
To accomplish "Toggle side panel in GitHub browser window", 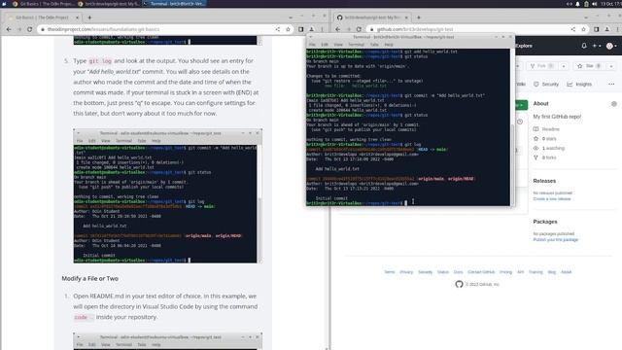I will point(596,29).
